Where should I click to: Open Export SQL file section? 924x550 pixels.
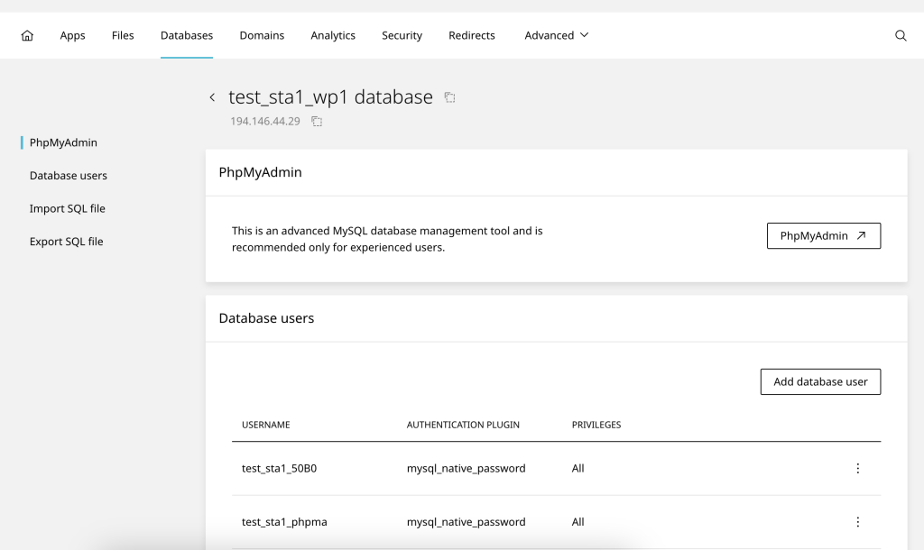click(66, 242)
